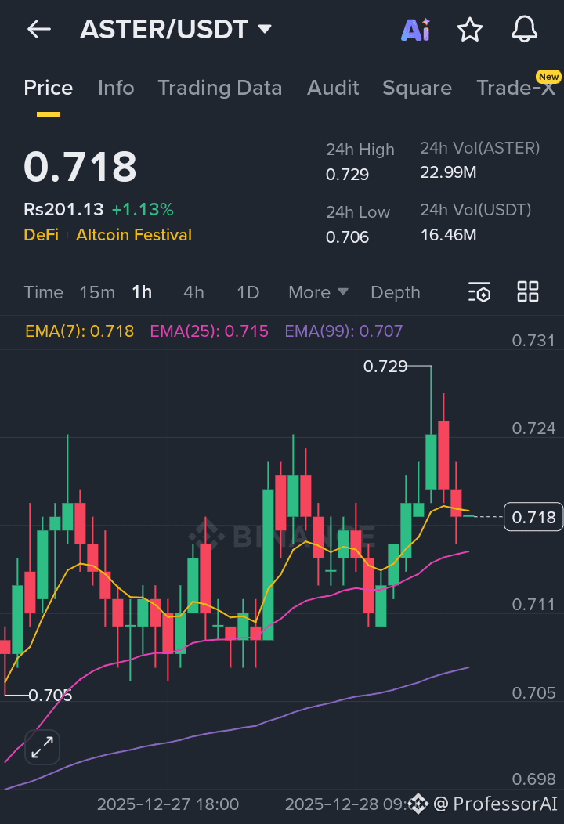Tap the 24h High value 0.729
Screen dimensions: 564x824
[x=347, y=175]
